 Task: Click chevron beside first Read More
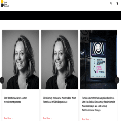12,118
